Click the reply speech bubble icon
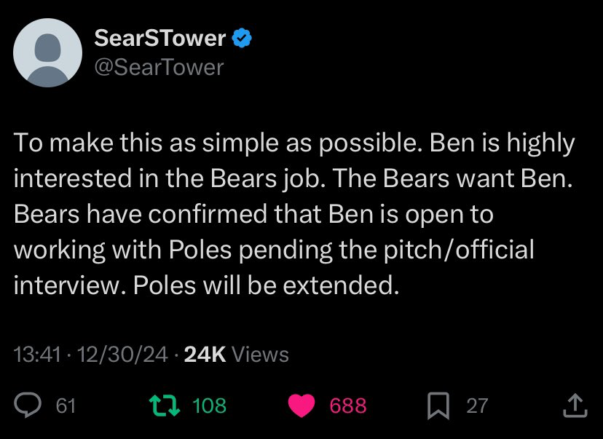This screenshot has width=603, height=439. 28,405
